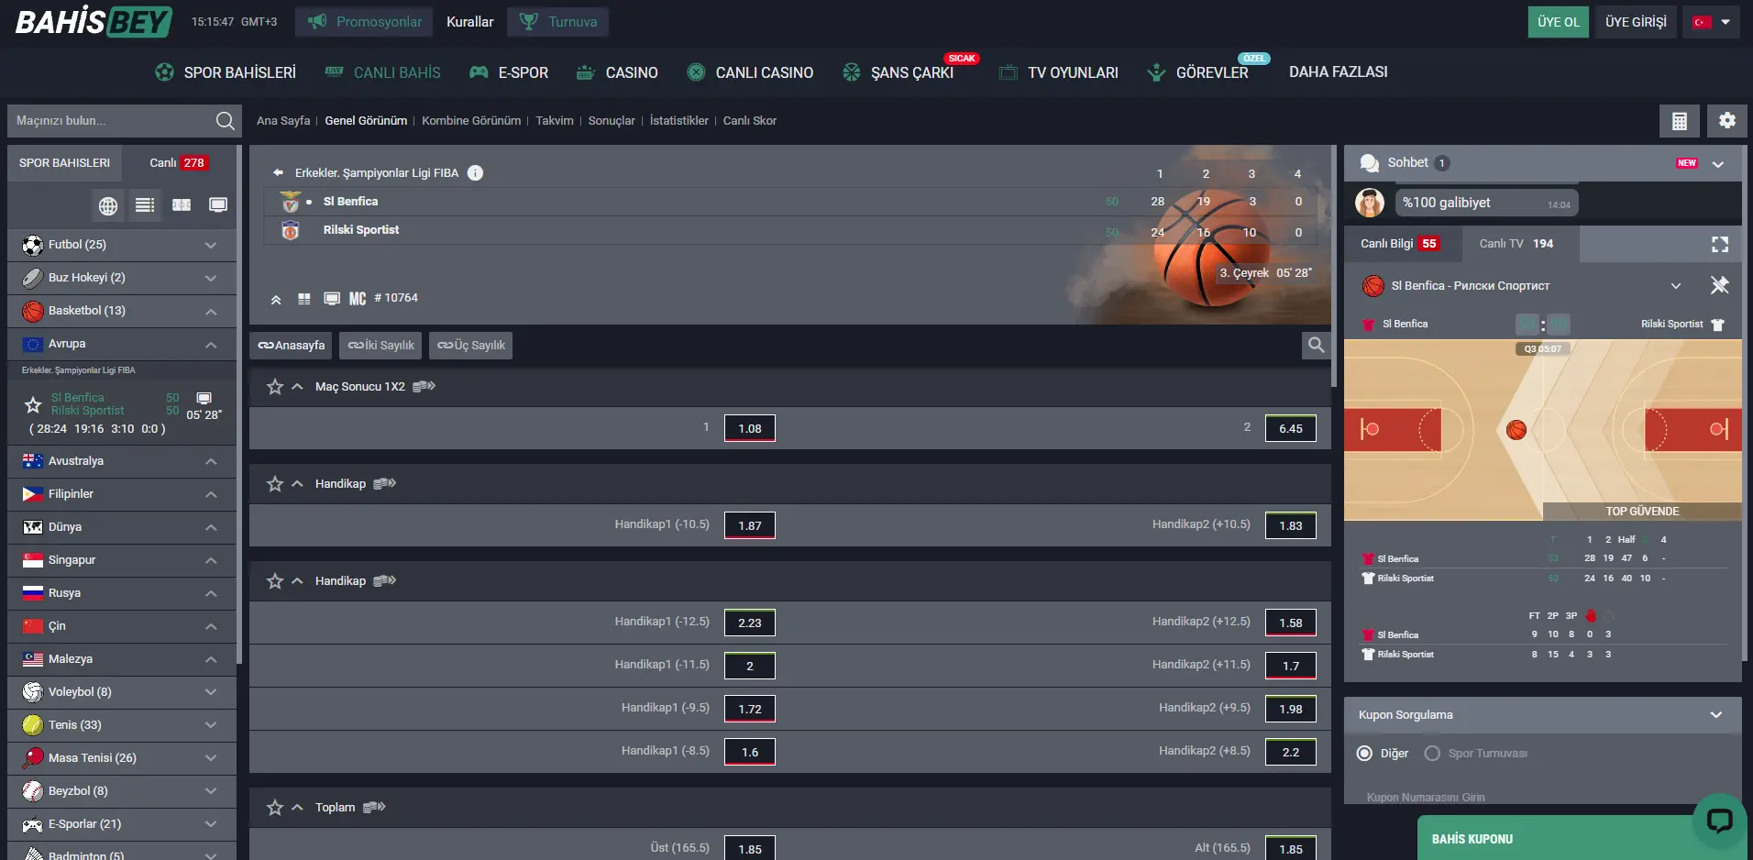The width and height of the screenshot is (1753, 860).
Task: Open the %100 galibiyet chat message
Action: pyautogui.click(x=1485, y=204)
